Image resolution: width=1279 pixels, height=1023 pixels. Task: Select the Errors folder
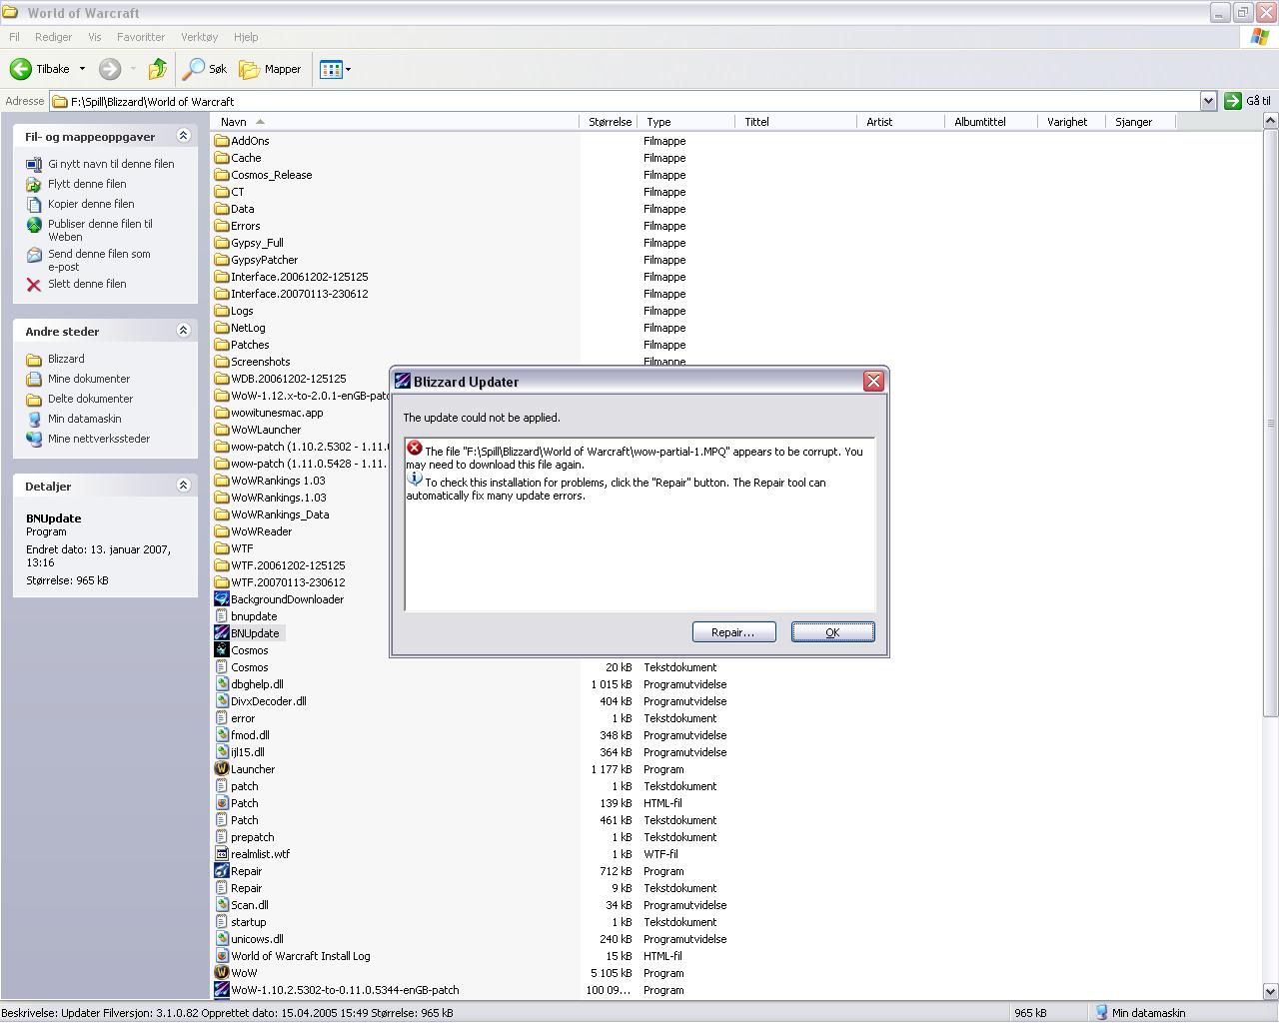click(x=237, y=226)
